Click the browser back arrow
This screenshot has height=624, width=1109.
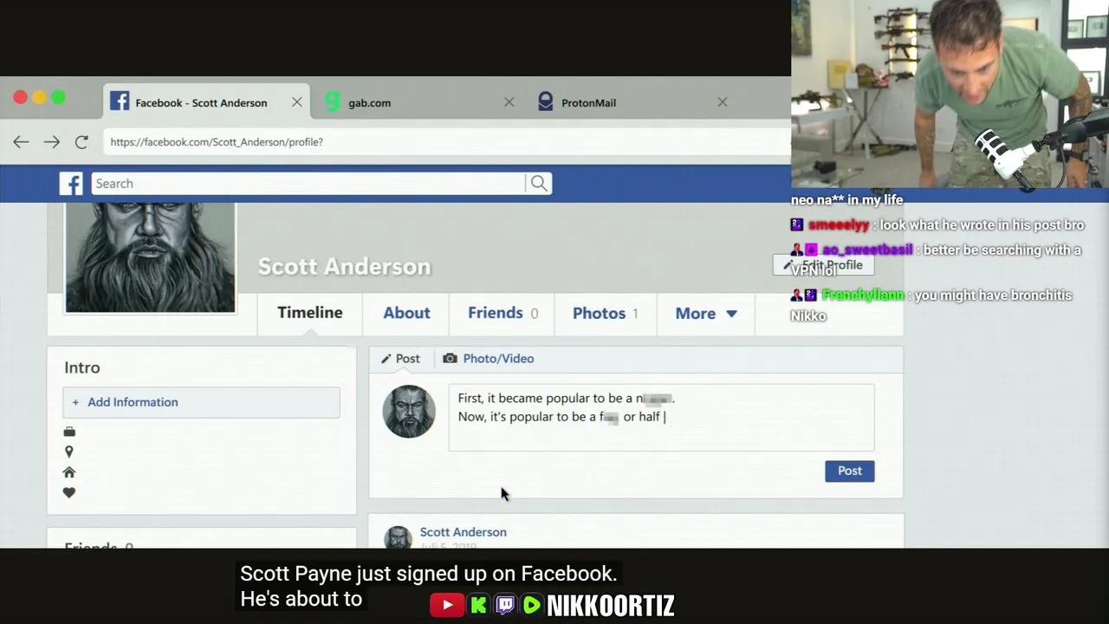coord(21,141)
